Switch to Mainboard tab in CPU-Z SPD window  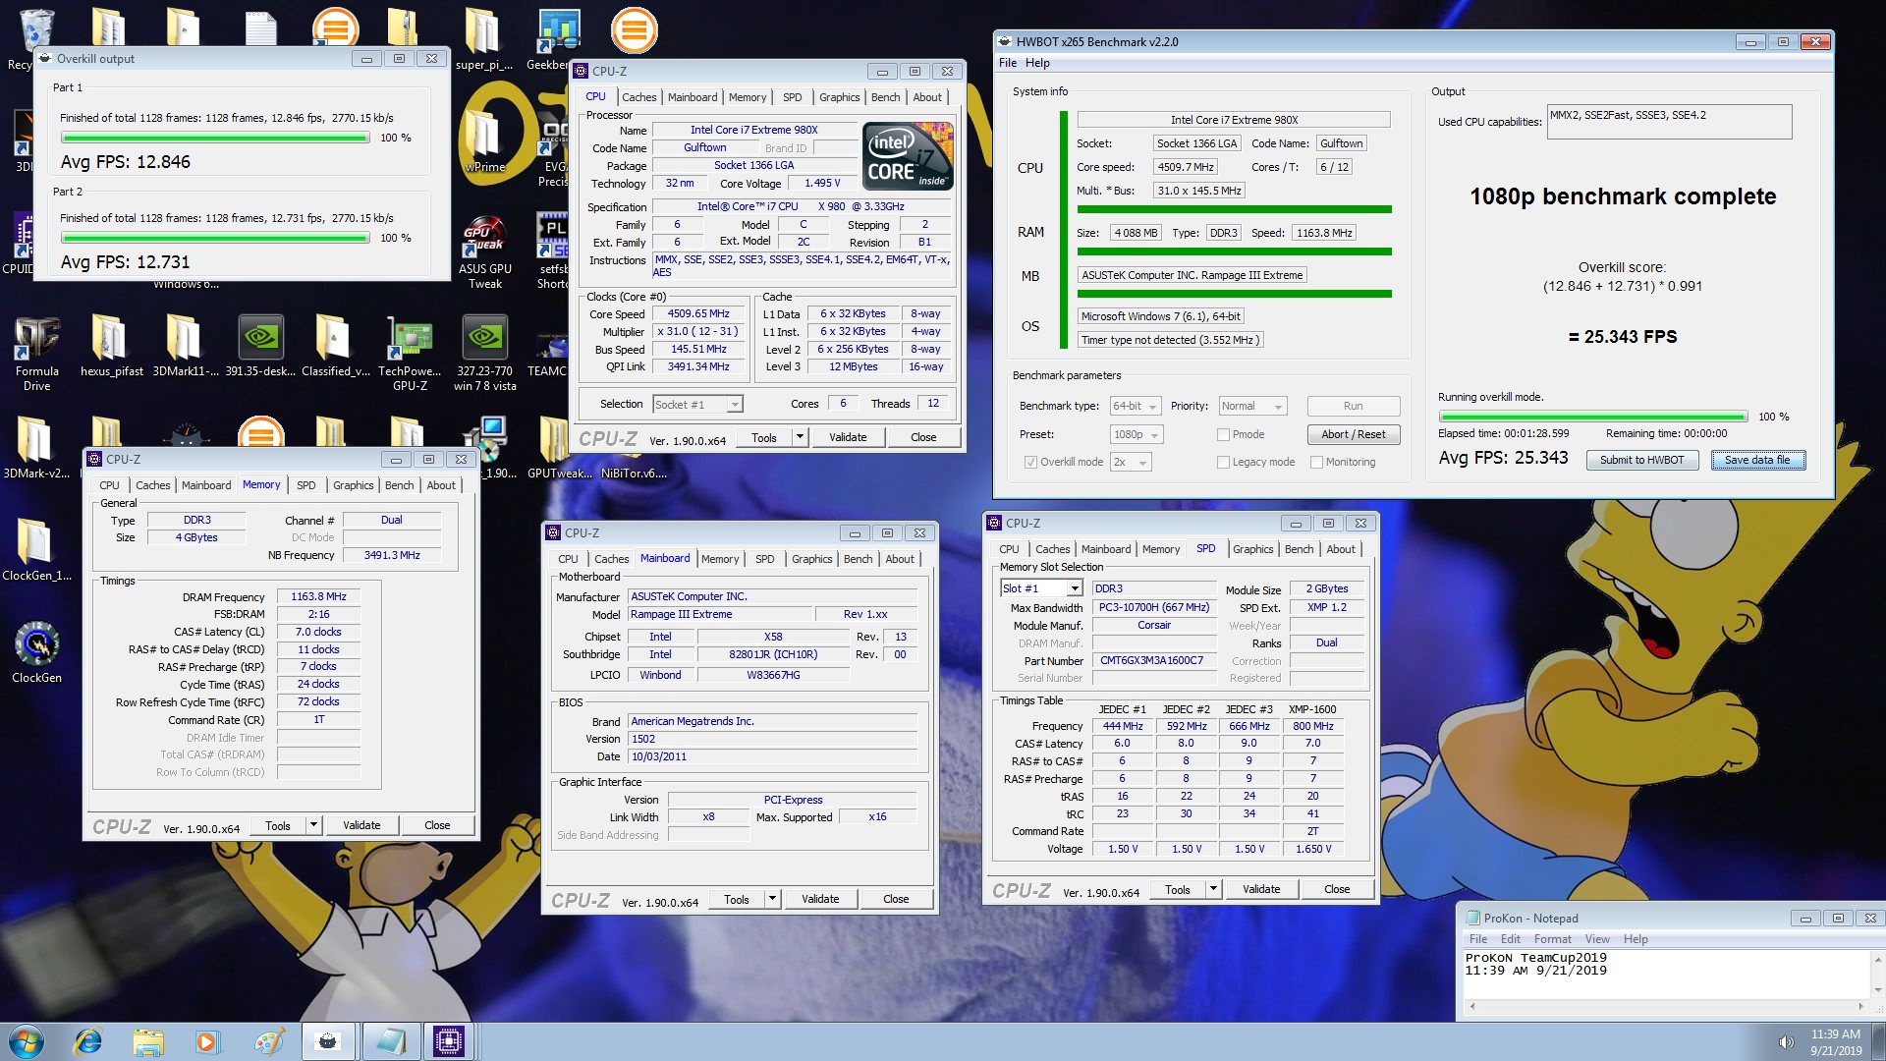pyautogui.click(x=1105, y=549)
